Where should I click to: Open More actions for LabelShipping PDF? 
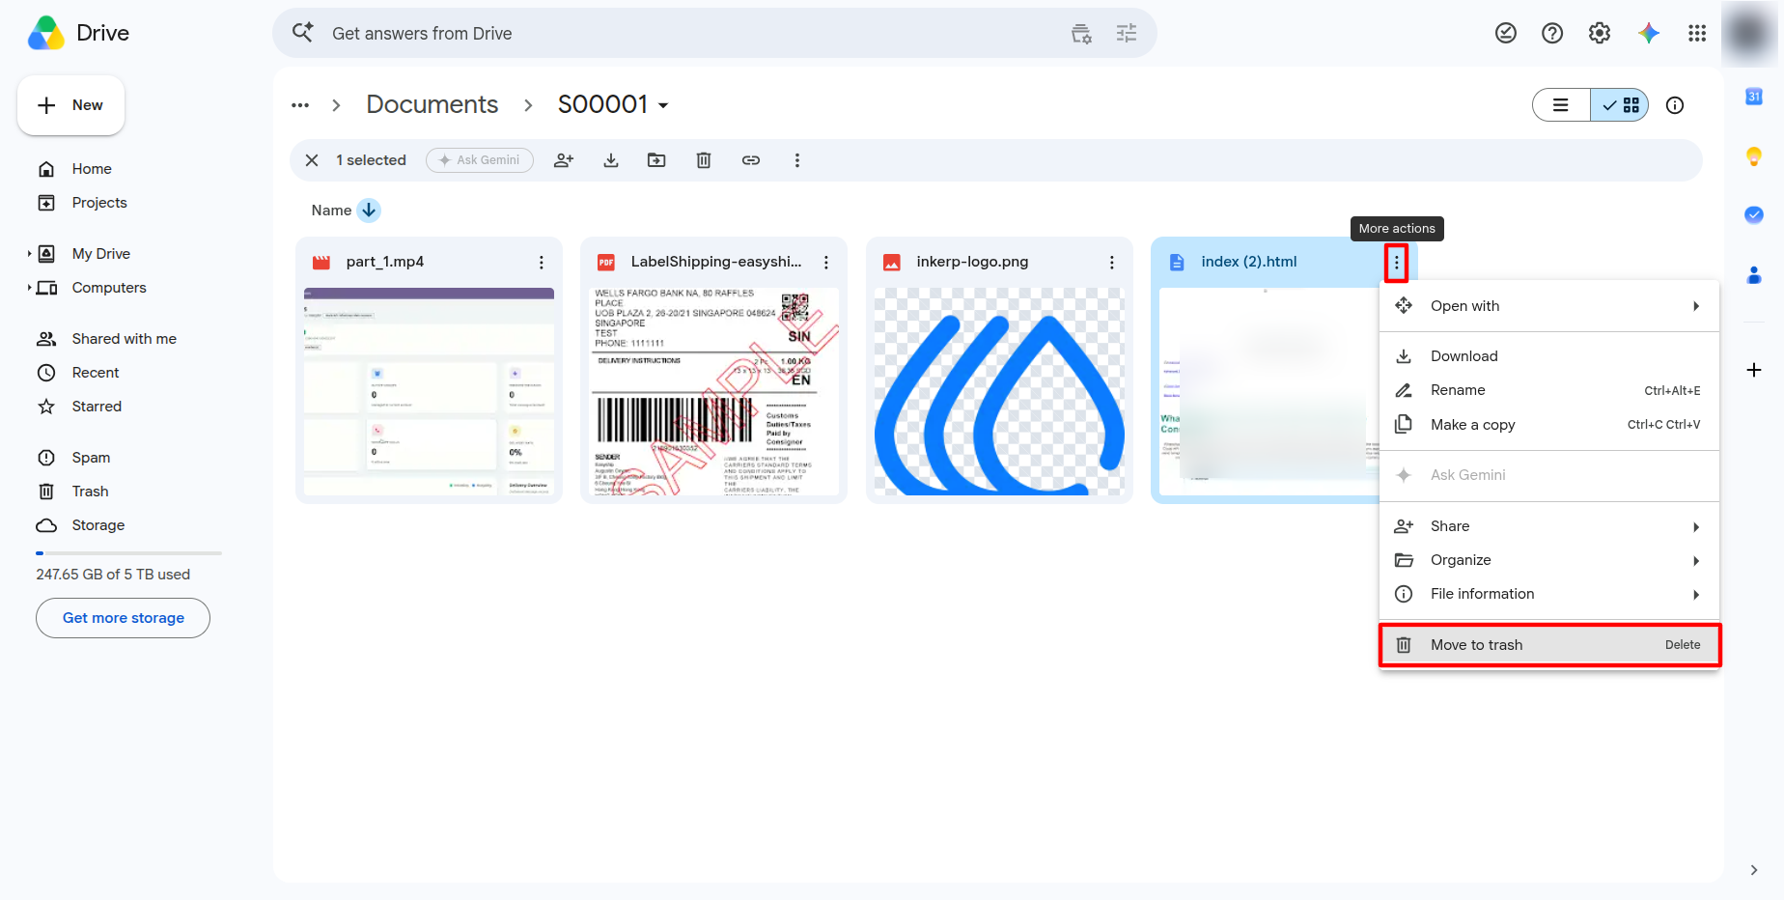point(826,263)
